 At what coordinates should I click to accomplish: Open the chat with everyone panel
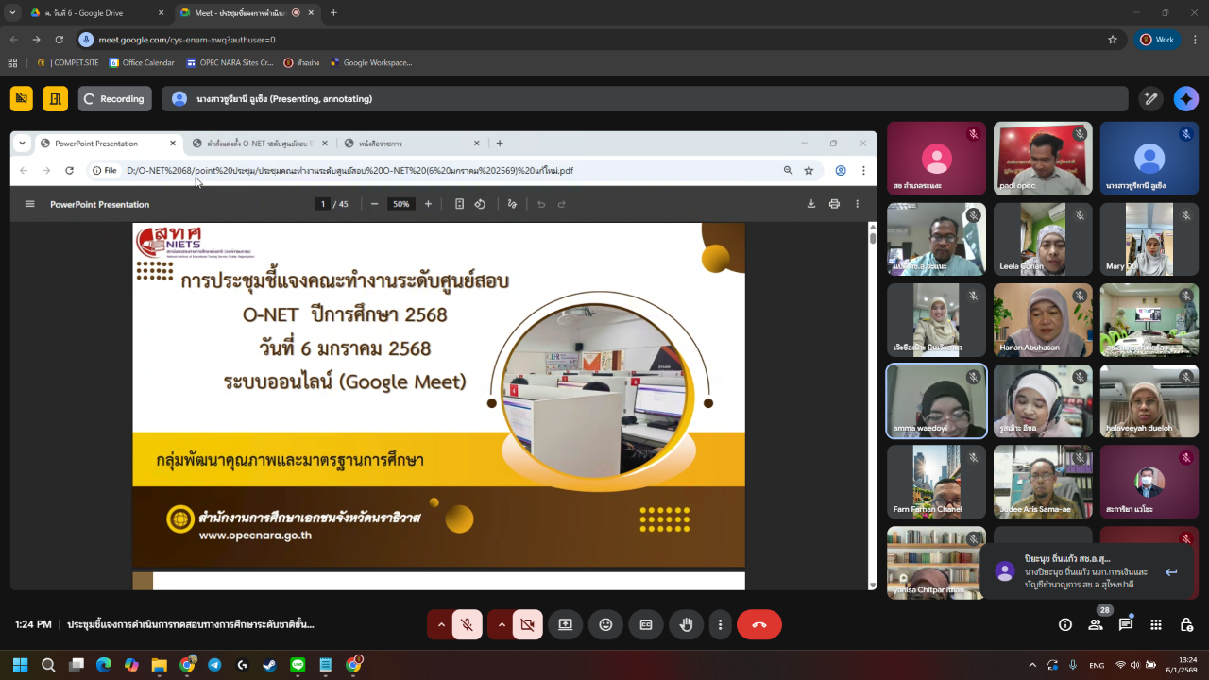(x=1126, y=624)
